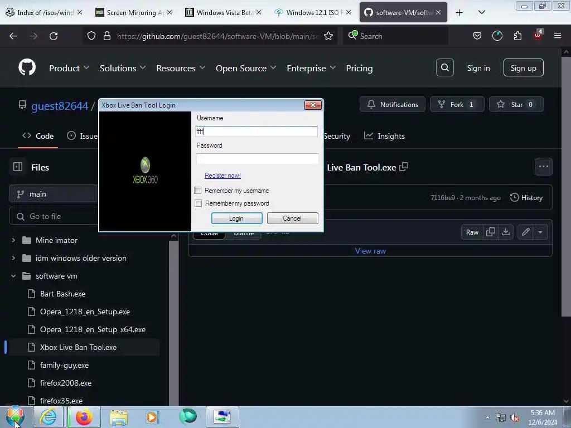Viewport: 571px width, 428px height.
Task: Open the Insights tab
Action: point(384,136)
